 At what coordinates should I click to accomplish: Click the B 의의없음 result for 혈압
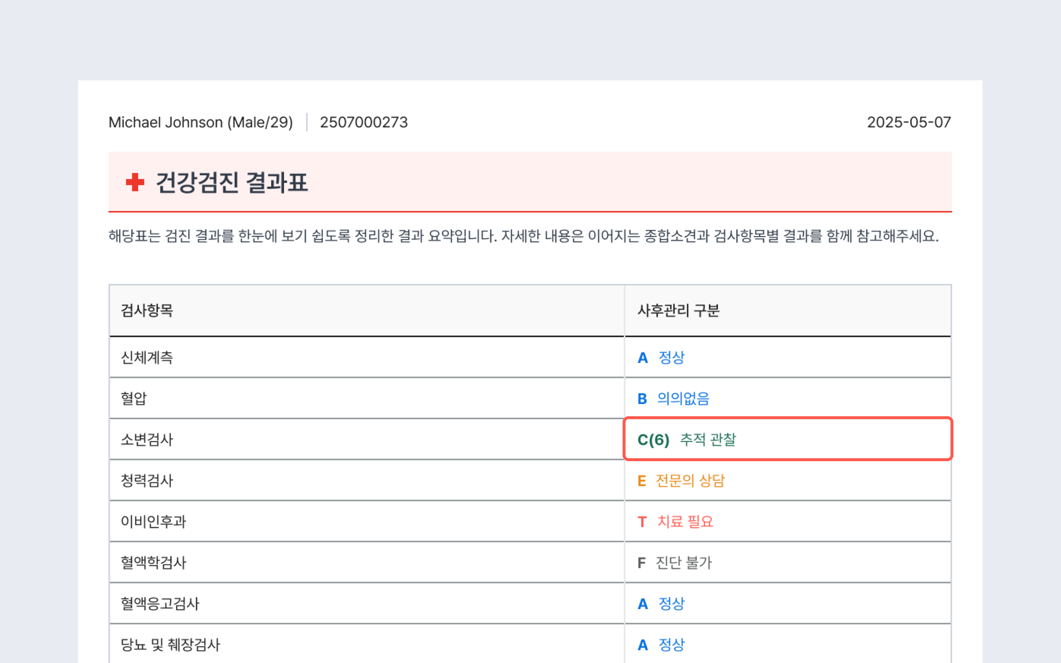(673, 399)
